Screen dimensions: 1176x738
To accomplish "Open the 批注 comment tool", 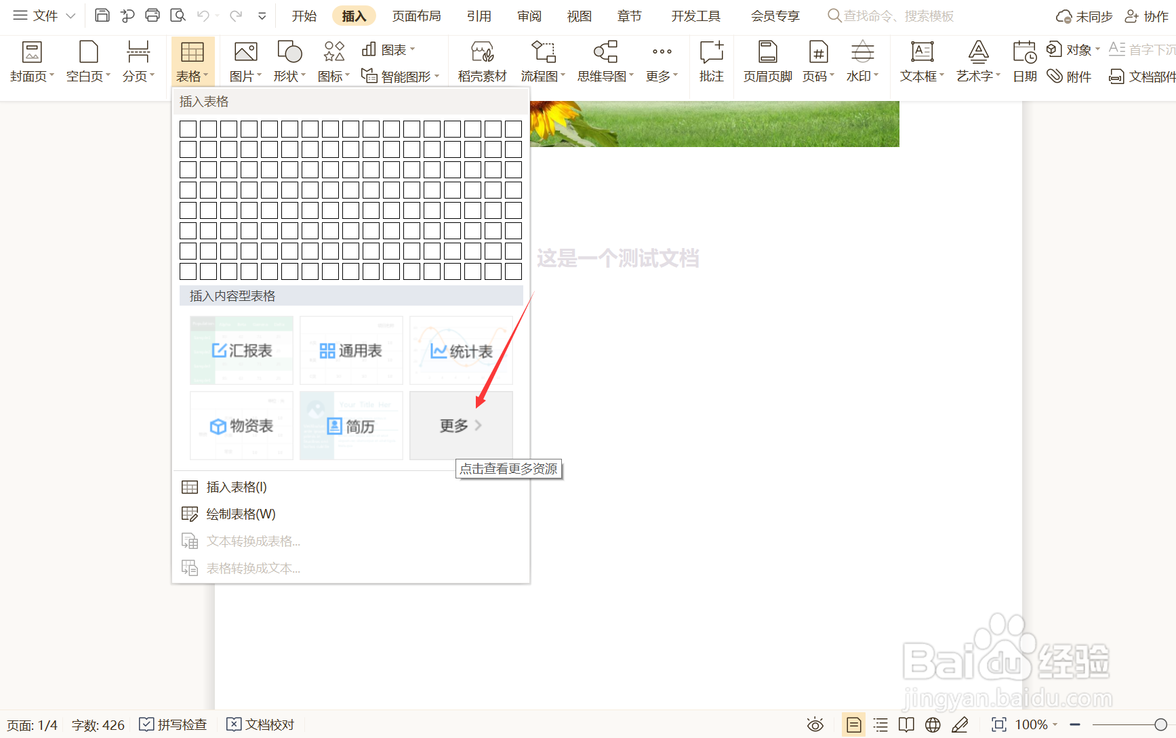I will (711, 61).
